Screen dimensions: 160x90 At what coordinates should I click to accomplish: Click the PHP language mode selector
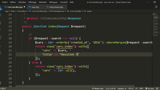(141, 88)
